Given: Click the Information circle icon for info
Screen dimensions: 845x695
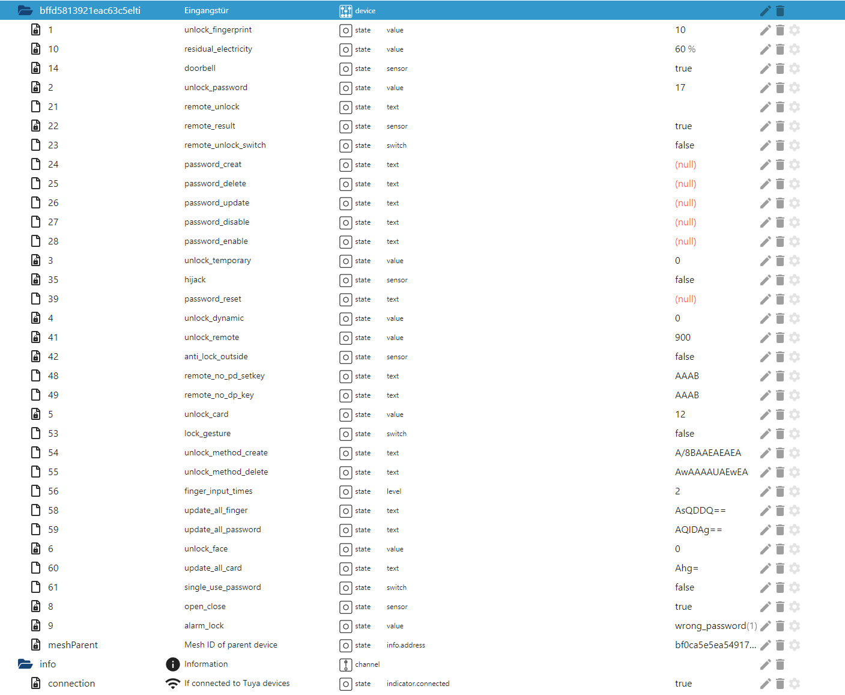Looking at the screenshot, I should pos(172,664).
